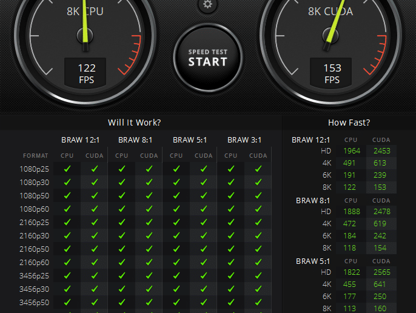The width and height of the screenshot is (416, 313).
Task: Click the 153 FPS readout
Action: coord(331,73)
